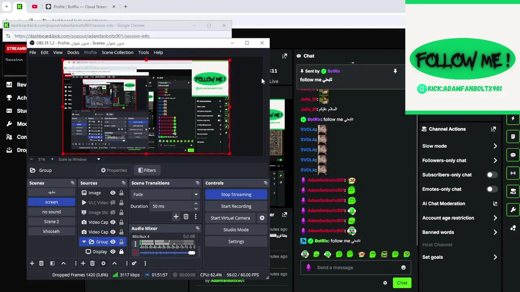Switch to Profile | BotRix Chrome tab
The image size is (520, 292).
(x=80, y=6)
